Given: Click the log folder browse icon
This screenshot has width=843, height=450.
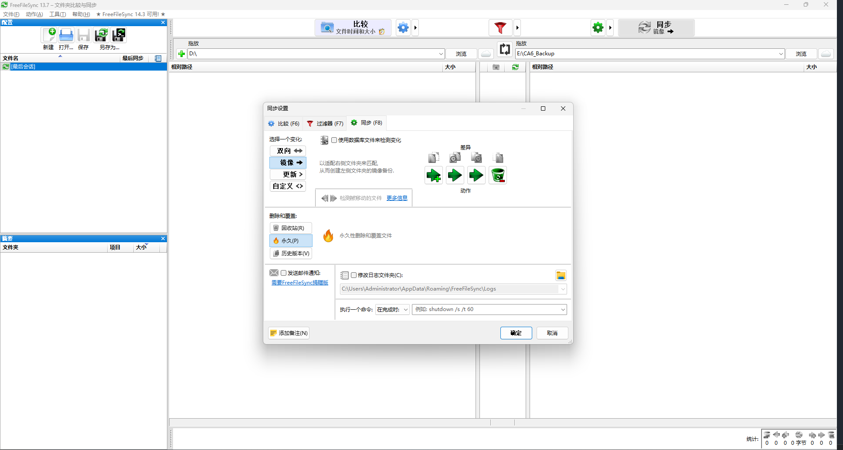Looking at the screenshot, I should 561,275.
